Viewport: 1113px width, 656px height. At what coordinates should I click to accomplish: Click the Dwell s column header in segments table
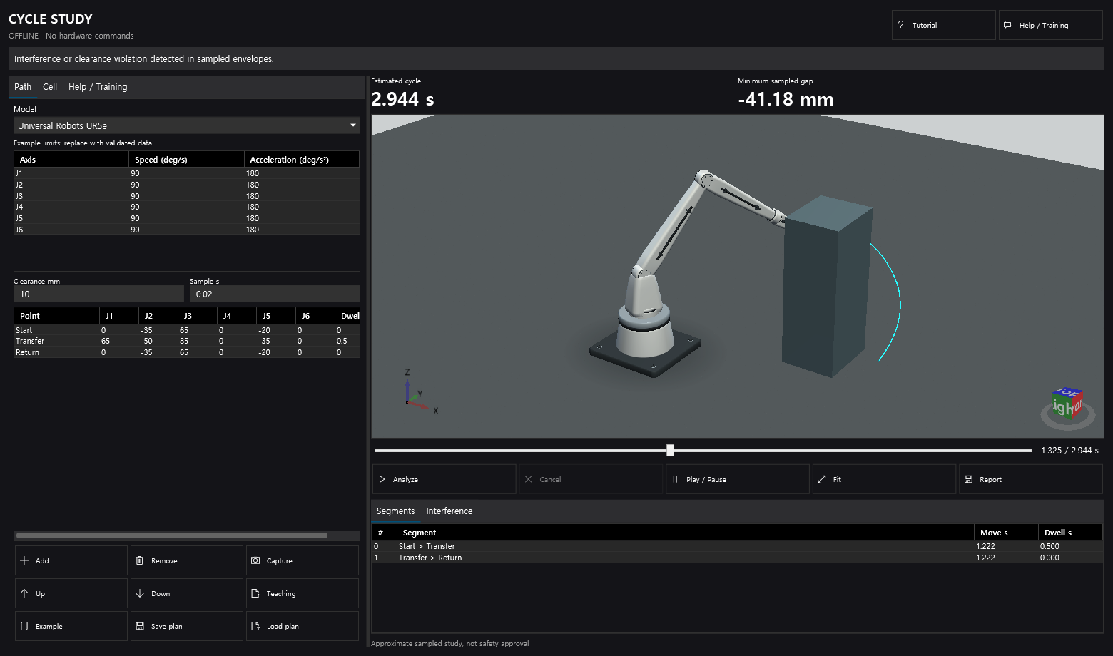[x=1070, y=533]
